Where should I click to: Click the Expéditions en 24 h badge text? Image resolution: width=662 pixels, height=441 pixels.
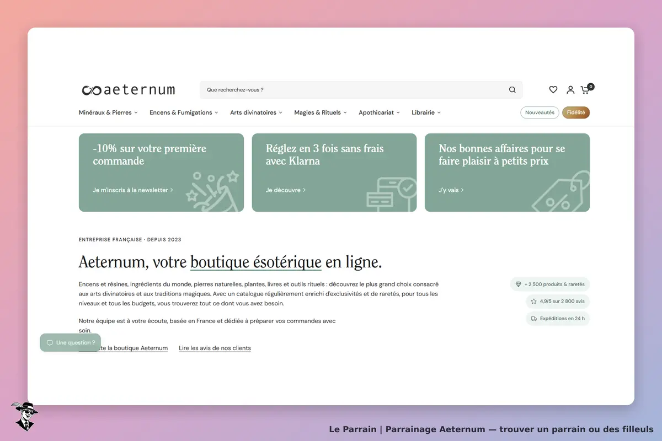pyautogui.click(x=562, y=319)
